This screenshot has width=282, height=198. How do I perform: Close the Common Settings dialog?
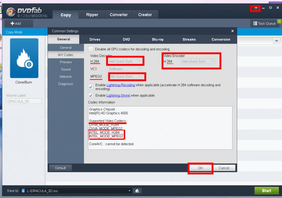[232, 31]
